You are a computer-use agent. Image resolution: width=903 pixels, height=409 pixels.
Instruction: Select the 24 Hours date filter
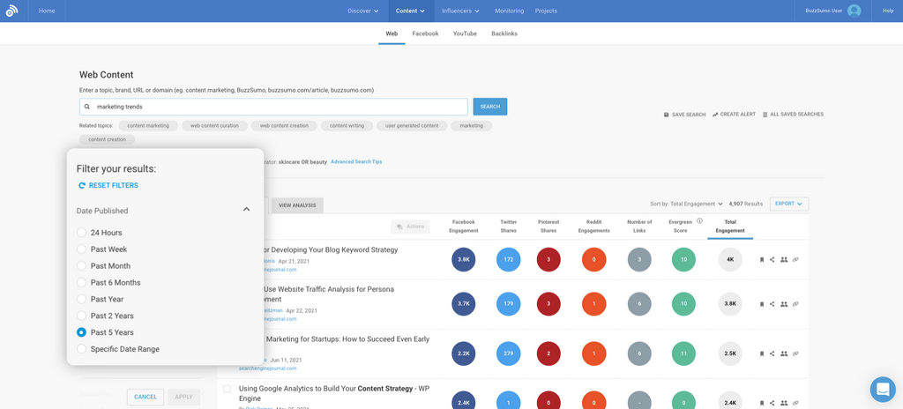click(81, 233)
